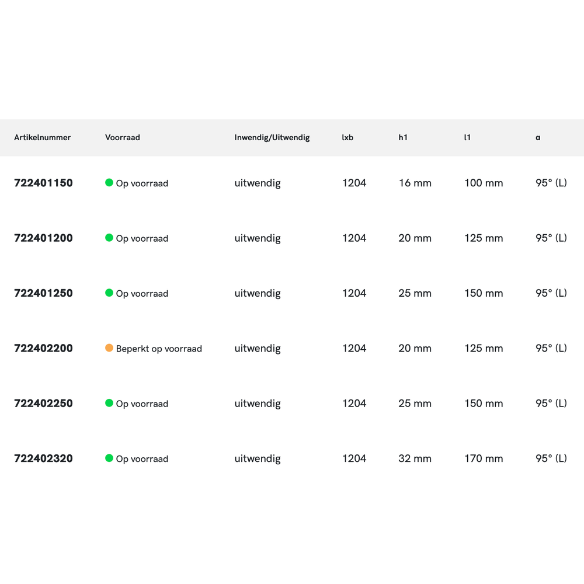Click the h1 column header
Screen dimensions: 584x584
[x=403, y=138]
